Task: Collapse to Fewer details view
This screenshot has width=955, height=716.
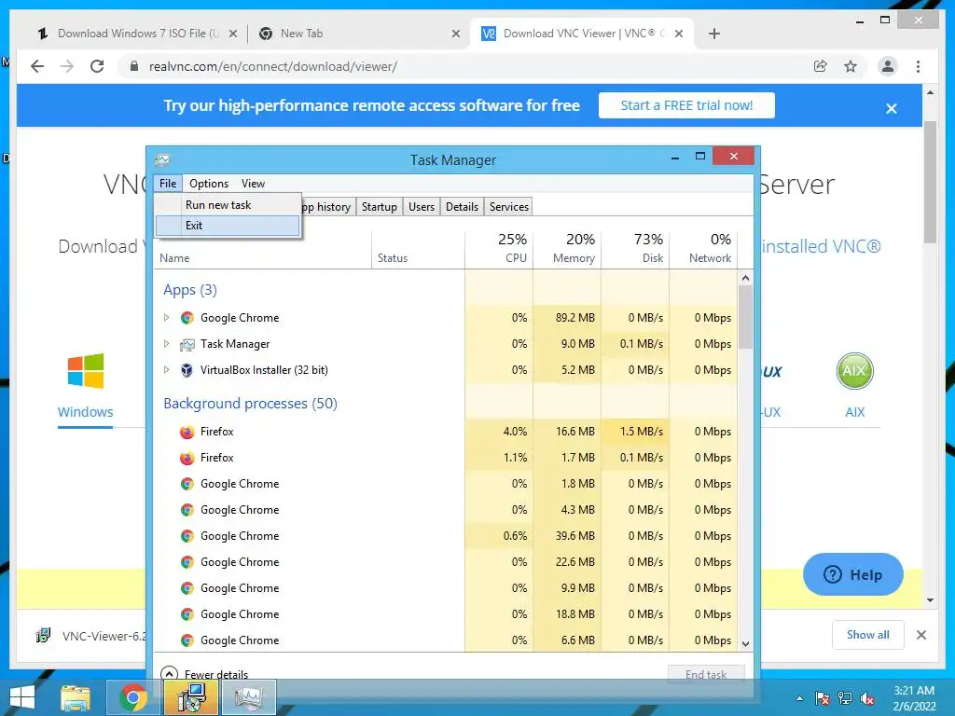Action: (204, 674)
